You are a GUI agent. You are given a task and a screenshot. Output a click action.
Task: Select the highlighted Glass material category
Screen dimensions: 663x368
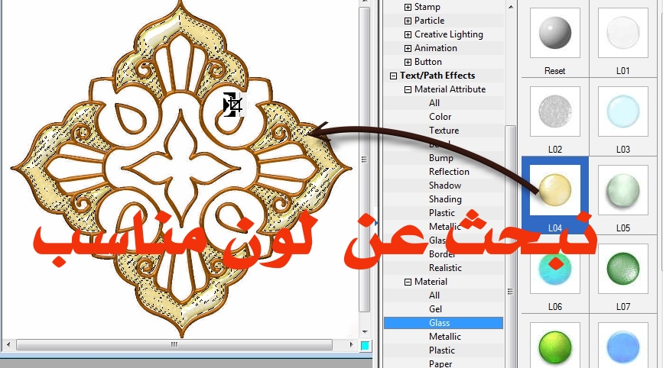[x=440, y=323]
